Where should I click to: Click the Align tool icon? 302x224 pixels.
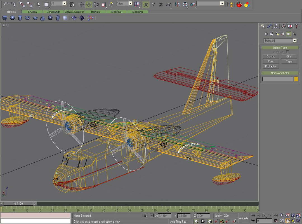pyautogui.click(x=192, y=4)
